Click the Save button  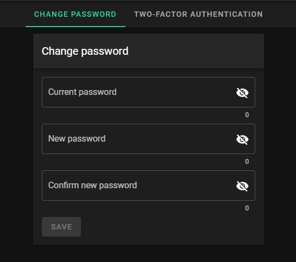tap(61, 227)
